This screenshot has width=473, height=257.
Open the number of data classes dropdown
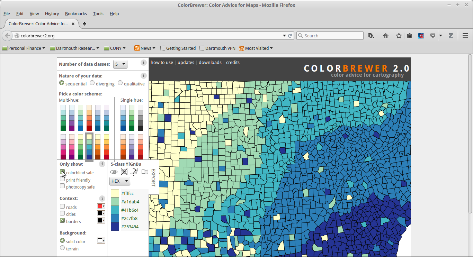[120, 64]
